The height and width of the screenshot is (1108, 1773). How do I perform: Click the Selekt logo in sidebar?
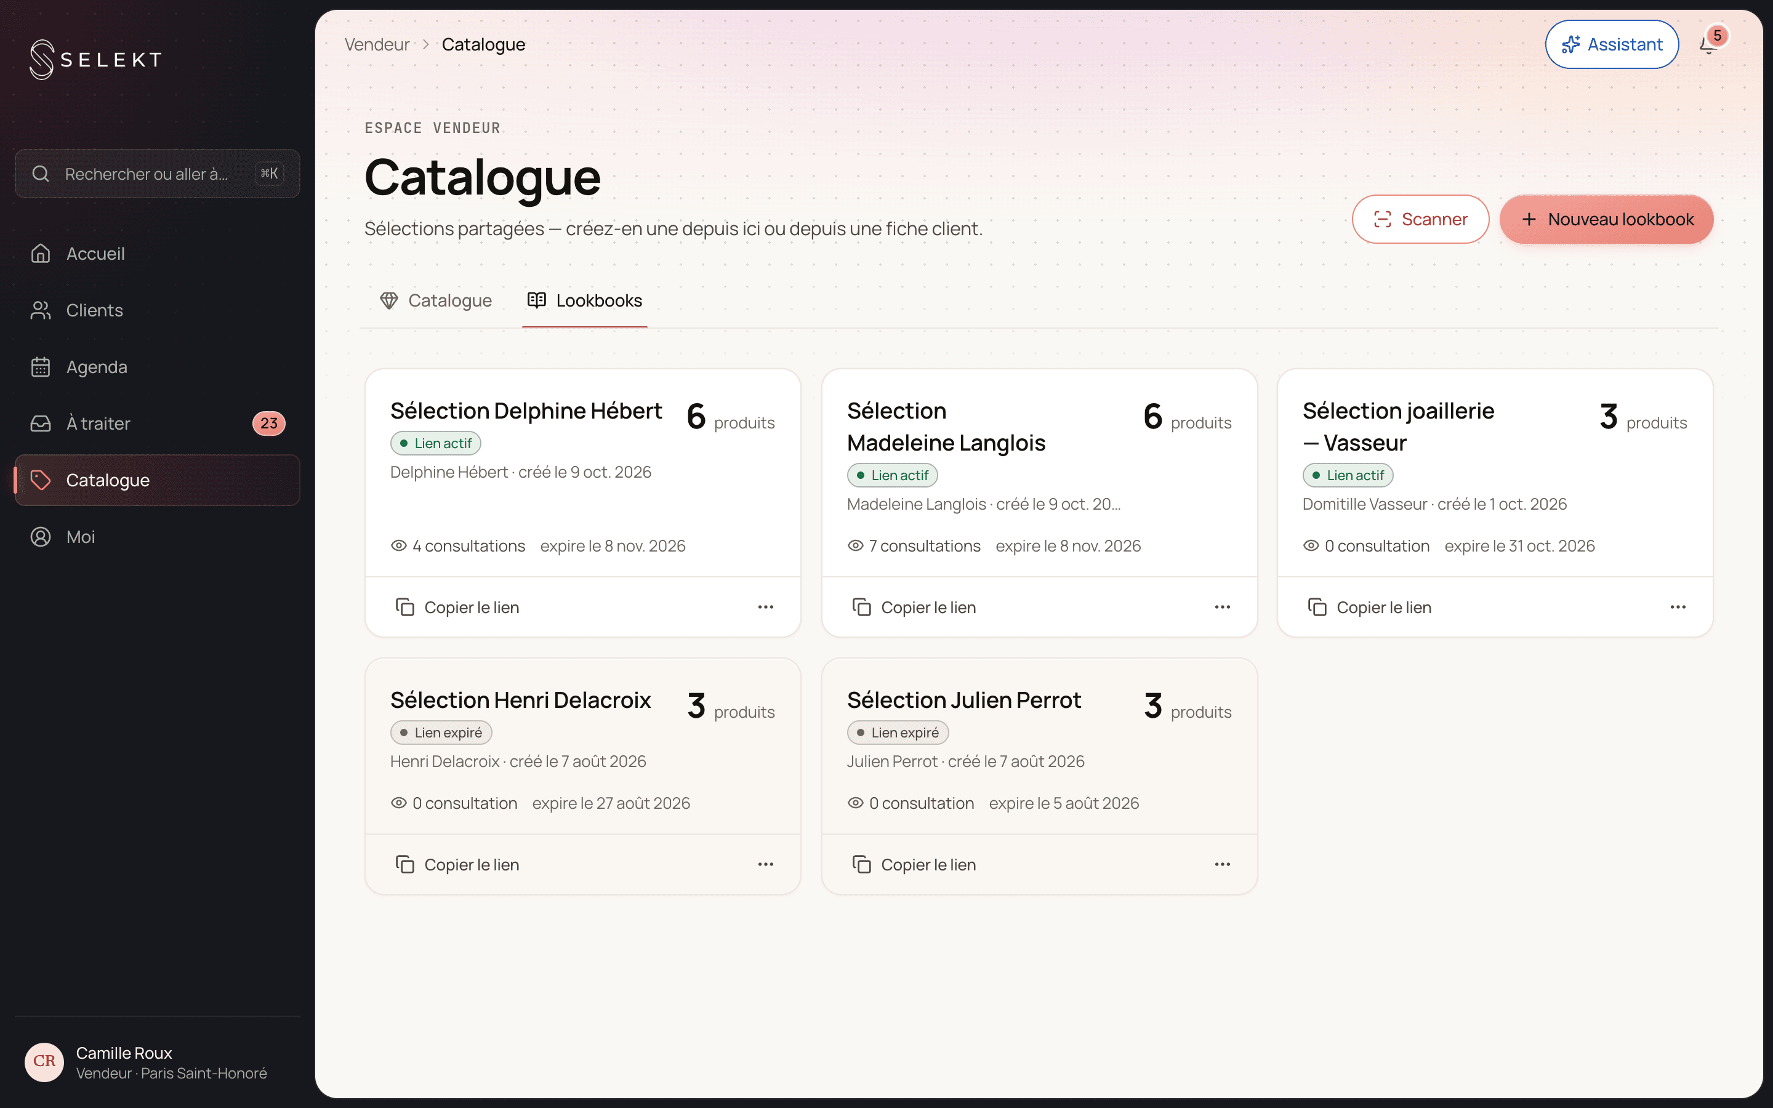pyautogui.click(x=95, y=59)
